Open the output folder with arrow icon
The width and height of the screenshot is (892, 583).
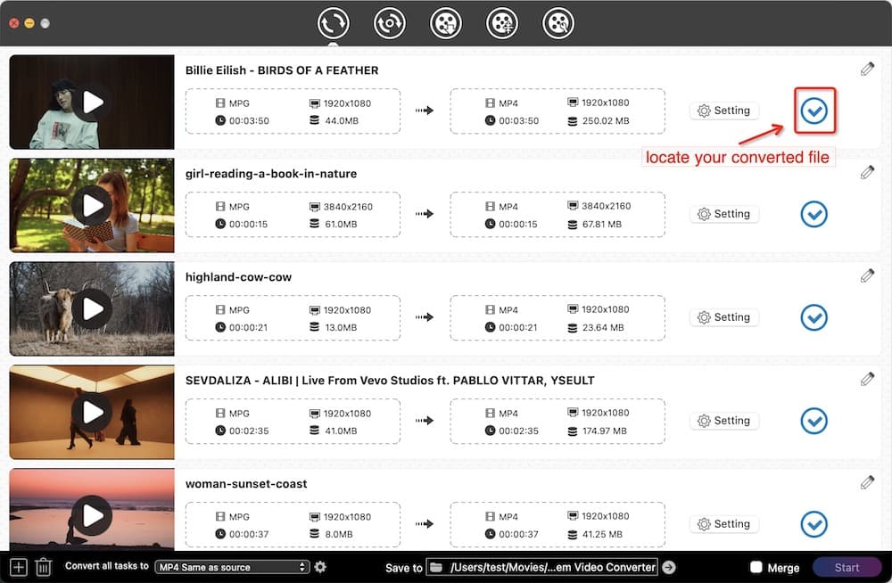click(669, 567)
